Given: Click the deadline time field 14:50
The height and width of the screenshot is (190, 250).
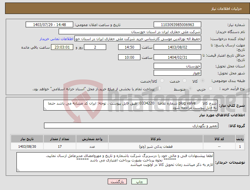Looking at the screenshot, I should [x=129, y=47].
